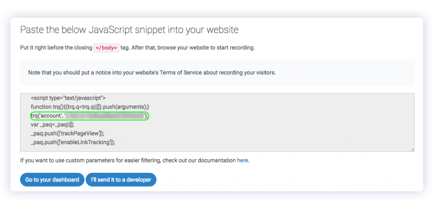Click the 'Put it right before the closing' text

tap(56, 48)
